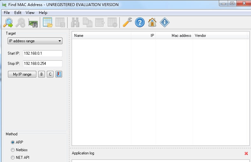This screenshot has height=162, width=251.
Task: Close the Application log panel
Action: point(246,153)
